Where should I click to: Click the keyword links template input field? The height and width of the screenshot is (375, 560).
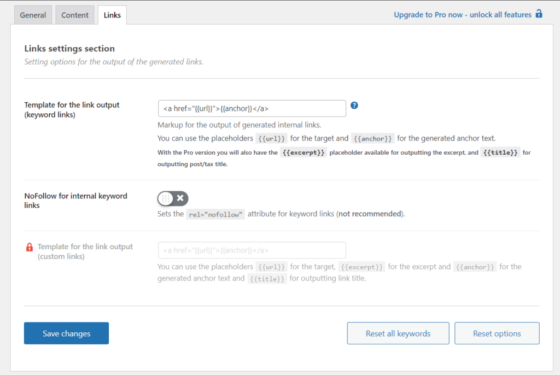pos(252,108)
